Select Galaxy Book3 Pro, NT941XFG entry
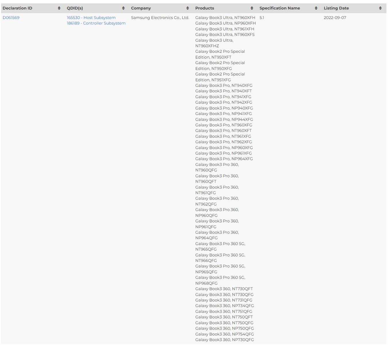Viewport: 388px width, 345px height. pos(223,97)
